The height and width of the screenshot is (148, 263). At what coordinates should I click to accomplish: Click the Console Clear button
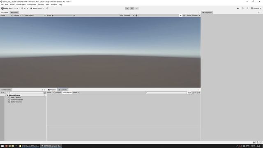click(x=49, y=92)
